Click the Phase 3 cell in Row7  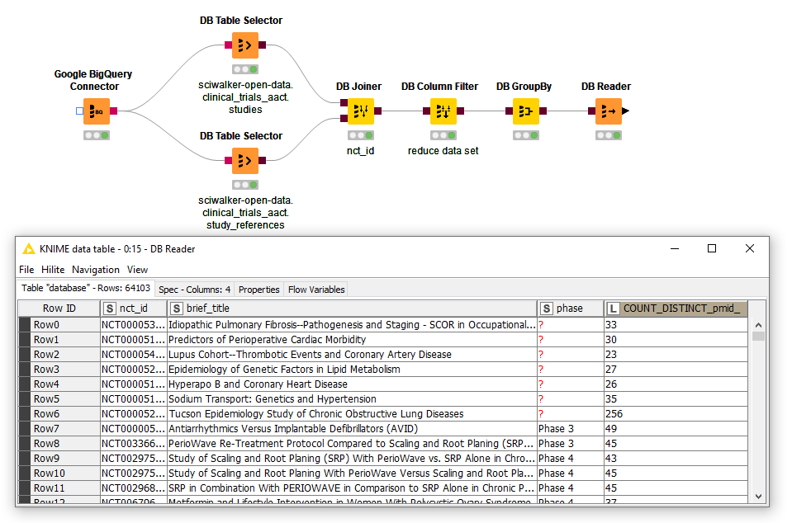(571, 429)
